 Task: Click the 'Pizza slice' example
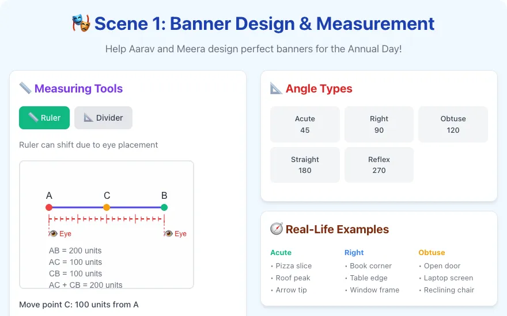pyautogui.click(x=294, y=265)
